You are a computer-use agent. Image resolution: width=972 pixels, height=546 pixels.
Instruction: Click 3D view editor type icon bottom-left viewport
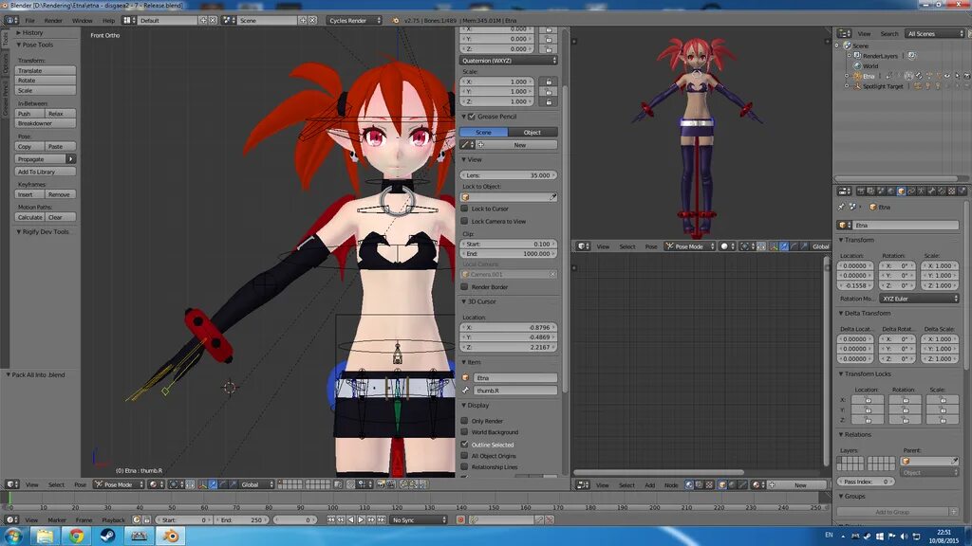click(x=11, y=484)
